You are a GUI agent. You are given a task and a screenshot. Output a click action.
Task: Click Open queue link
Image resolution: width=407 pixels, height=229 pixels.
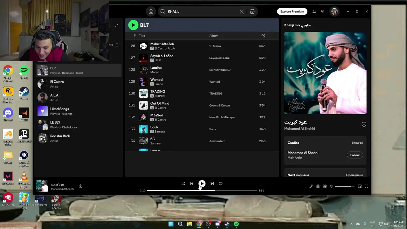click(355, 175)
